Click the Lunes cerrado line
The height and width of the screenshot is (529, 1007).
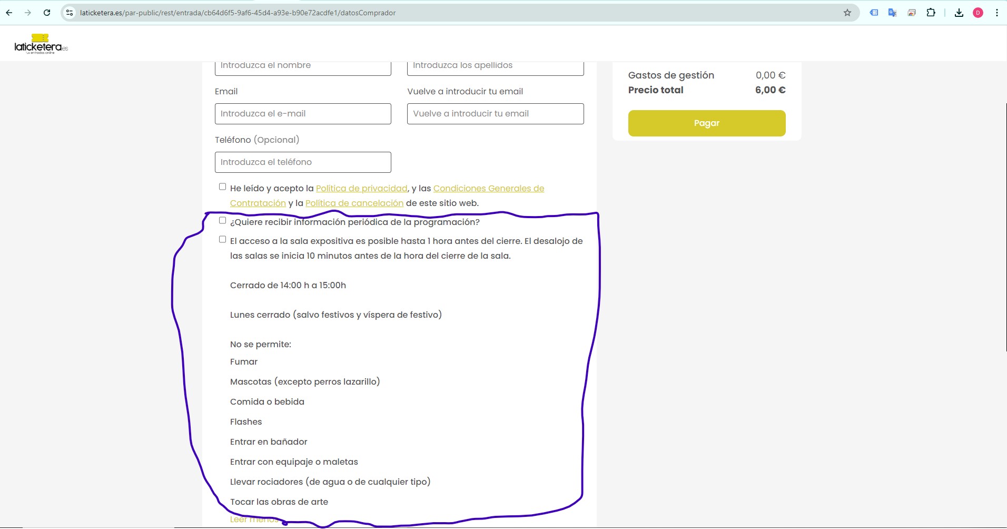[x=336, y=315]
